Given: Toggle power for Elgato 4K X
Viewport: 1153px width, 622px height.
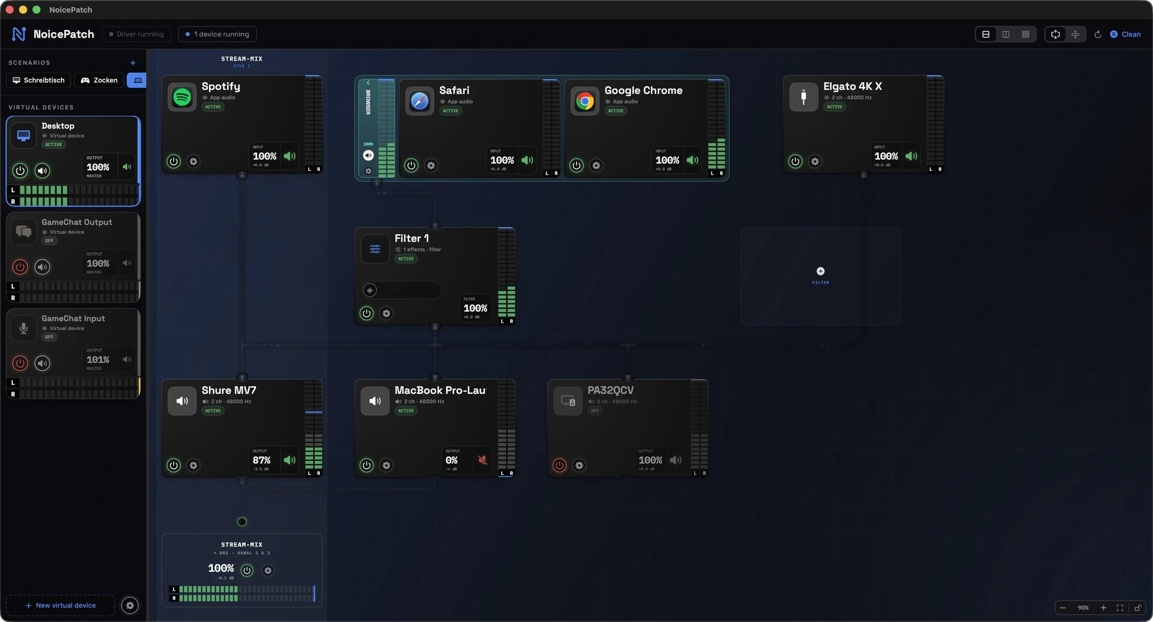Looking at the screenshot, I should pyautogui.click(x=796, y=161).
